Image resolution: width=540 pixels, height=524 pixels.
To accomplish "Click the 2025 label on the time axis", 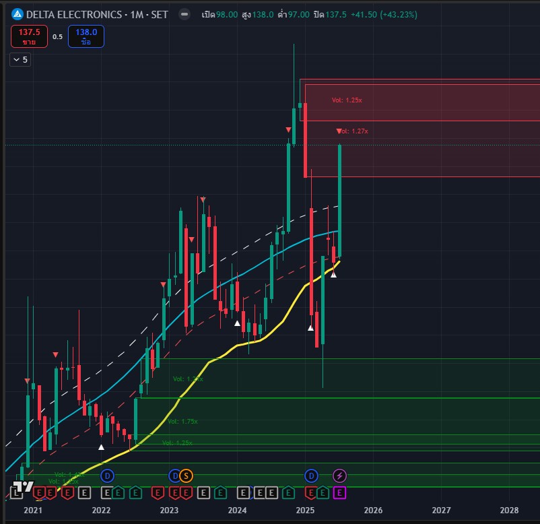I will [x=306, y=511].
